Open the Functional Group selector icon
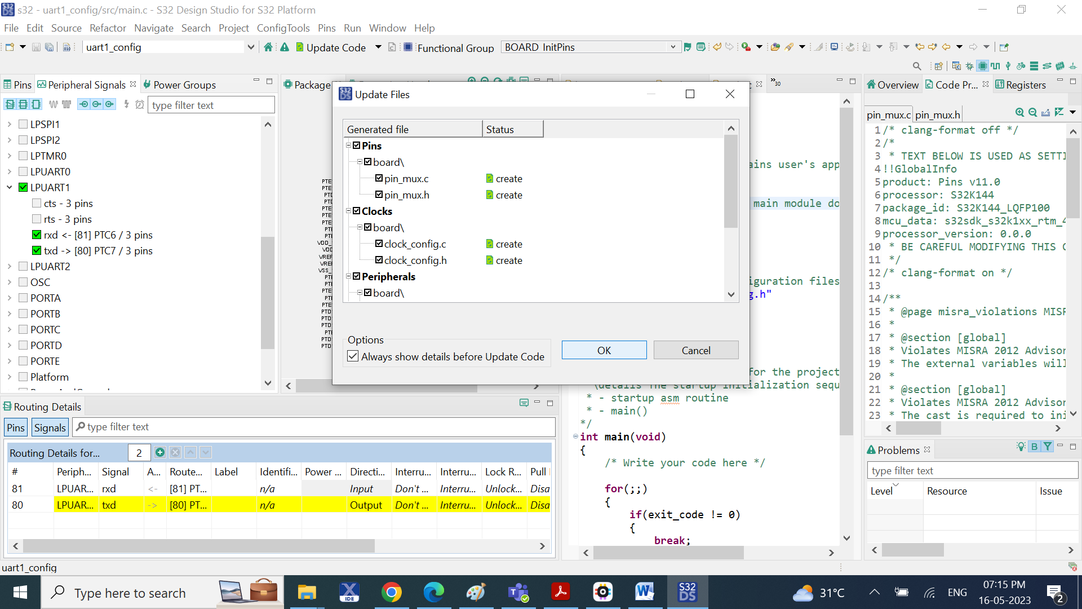The height and width of the screenshot is (609, 1082). coord(407,47)
